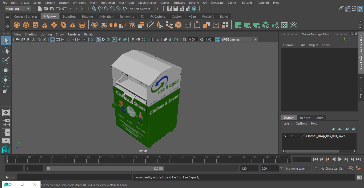Screen dimensions: 364x188
Task: Toggle the color management sRGB button
Action: tap(218, 39)
